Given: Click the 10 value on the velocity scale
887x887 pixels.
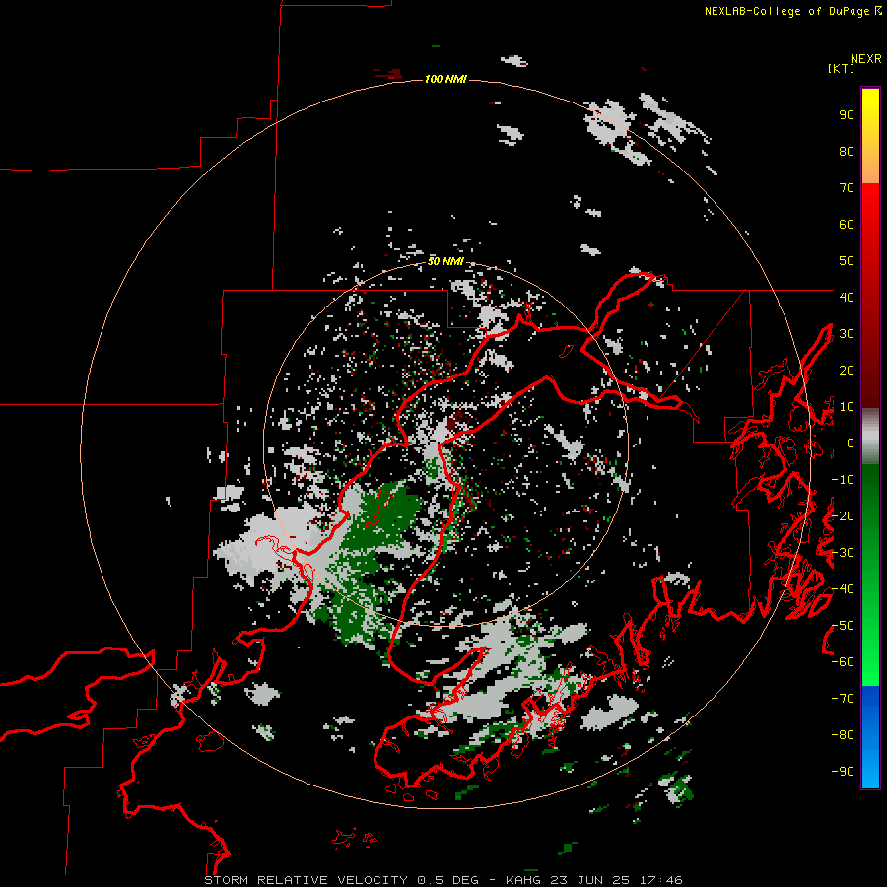Looking at the screenshot, I should tap(847, 407).
